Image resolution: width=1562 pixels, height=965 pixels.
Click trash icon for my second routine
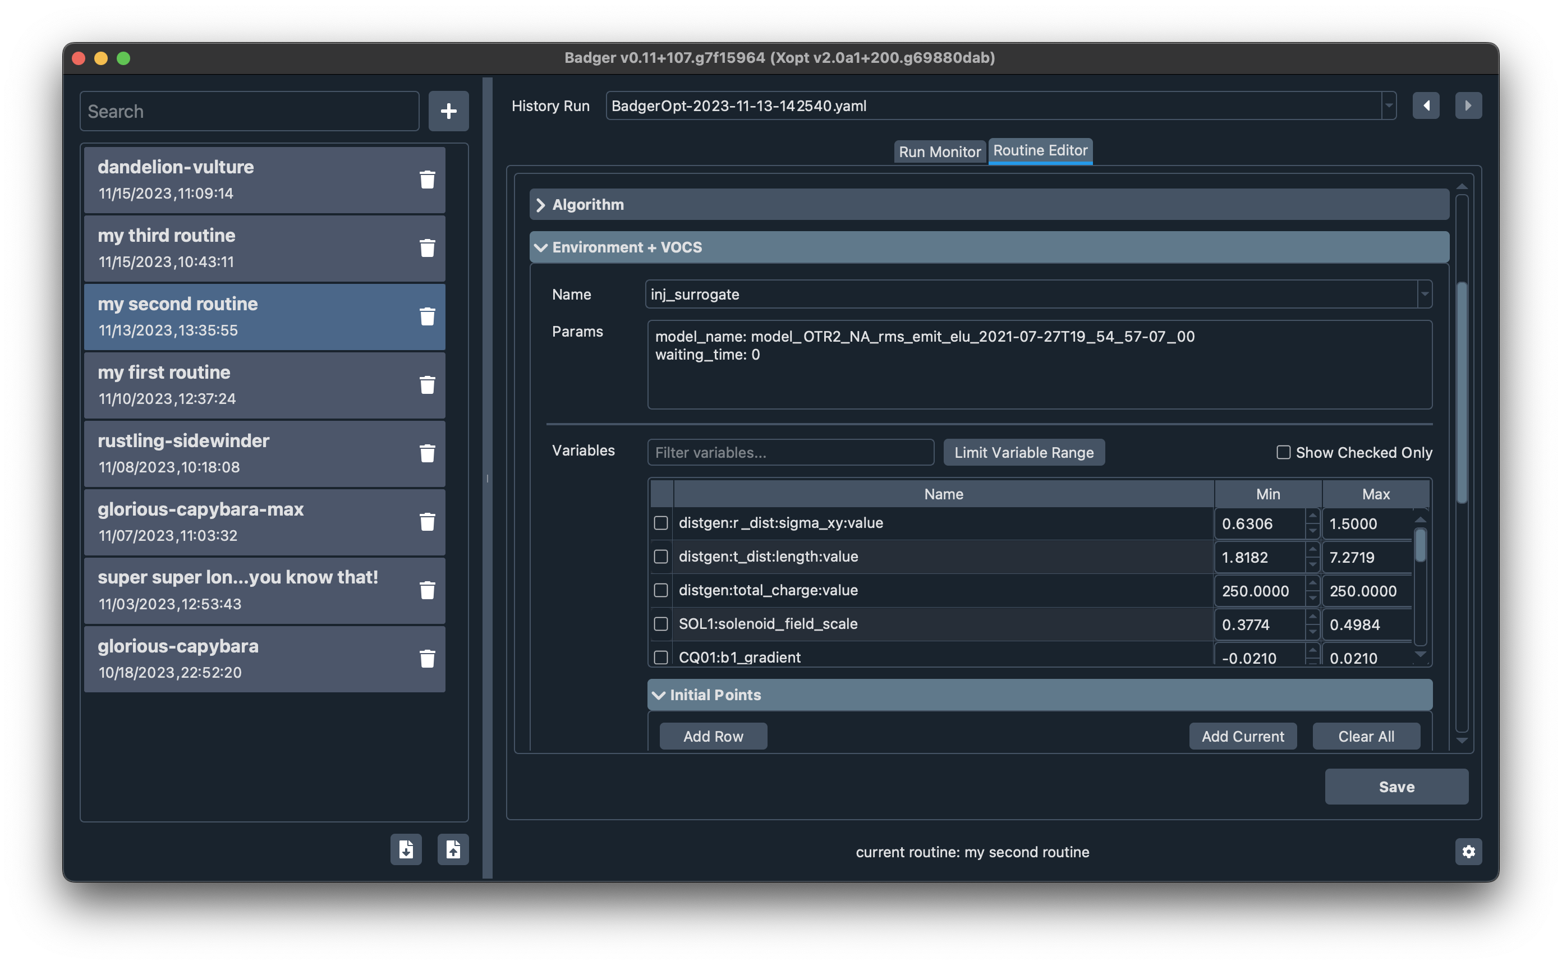427,316
